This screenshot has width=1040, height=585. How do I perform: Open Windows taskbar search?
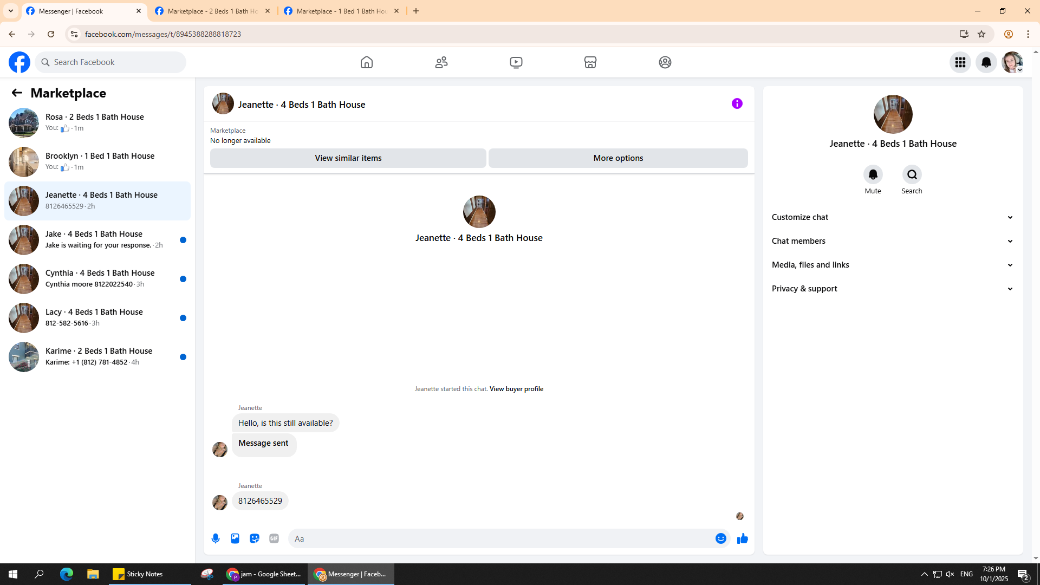point(39,574)
